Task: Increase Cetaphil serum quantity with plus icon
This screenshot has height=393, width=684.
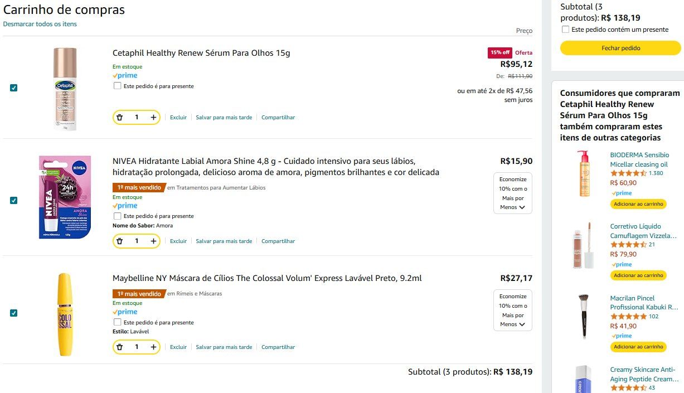Action: (x=153, y=117)
